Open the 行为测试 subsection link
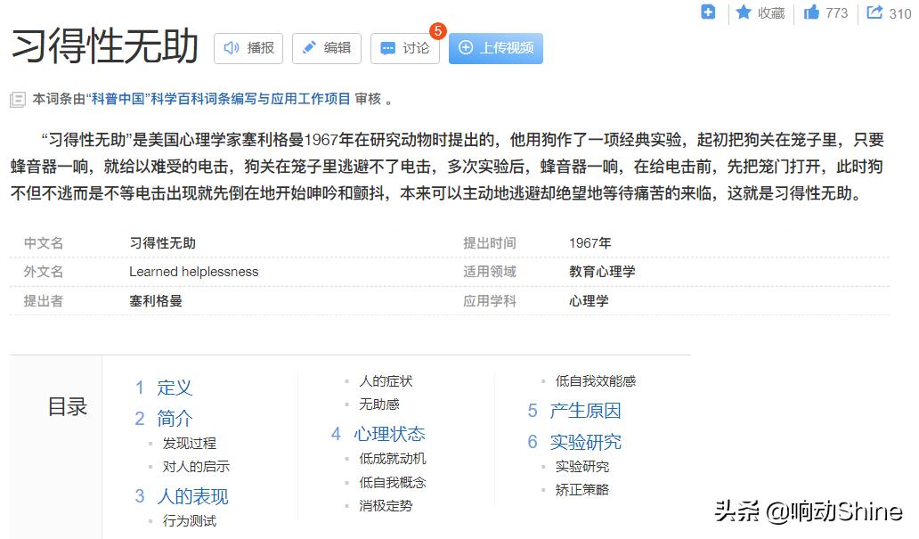The height and width of the screenshot is (539, 919). (191, 520)
